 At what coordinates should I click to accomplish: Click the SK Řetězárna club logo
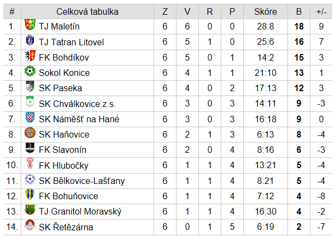pyautogui.click(x=30, y=225)
